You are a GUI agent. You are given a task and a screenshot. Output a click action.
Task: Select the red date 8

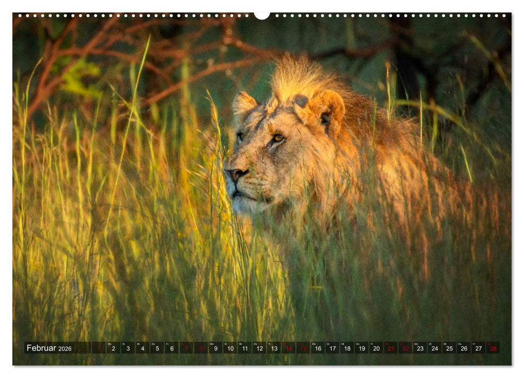(200, 347)
